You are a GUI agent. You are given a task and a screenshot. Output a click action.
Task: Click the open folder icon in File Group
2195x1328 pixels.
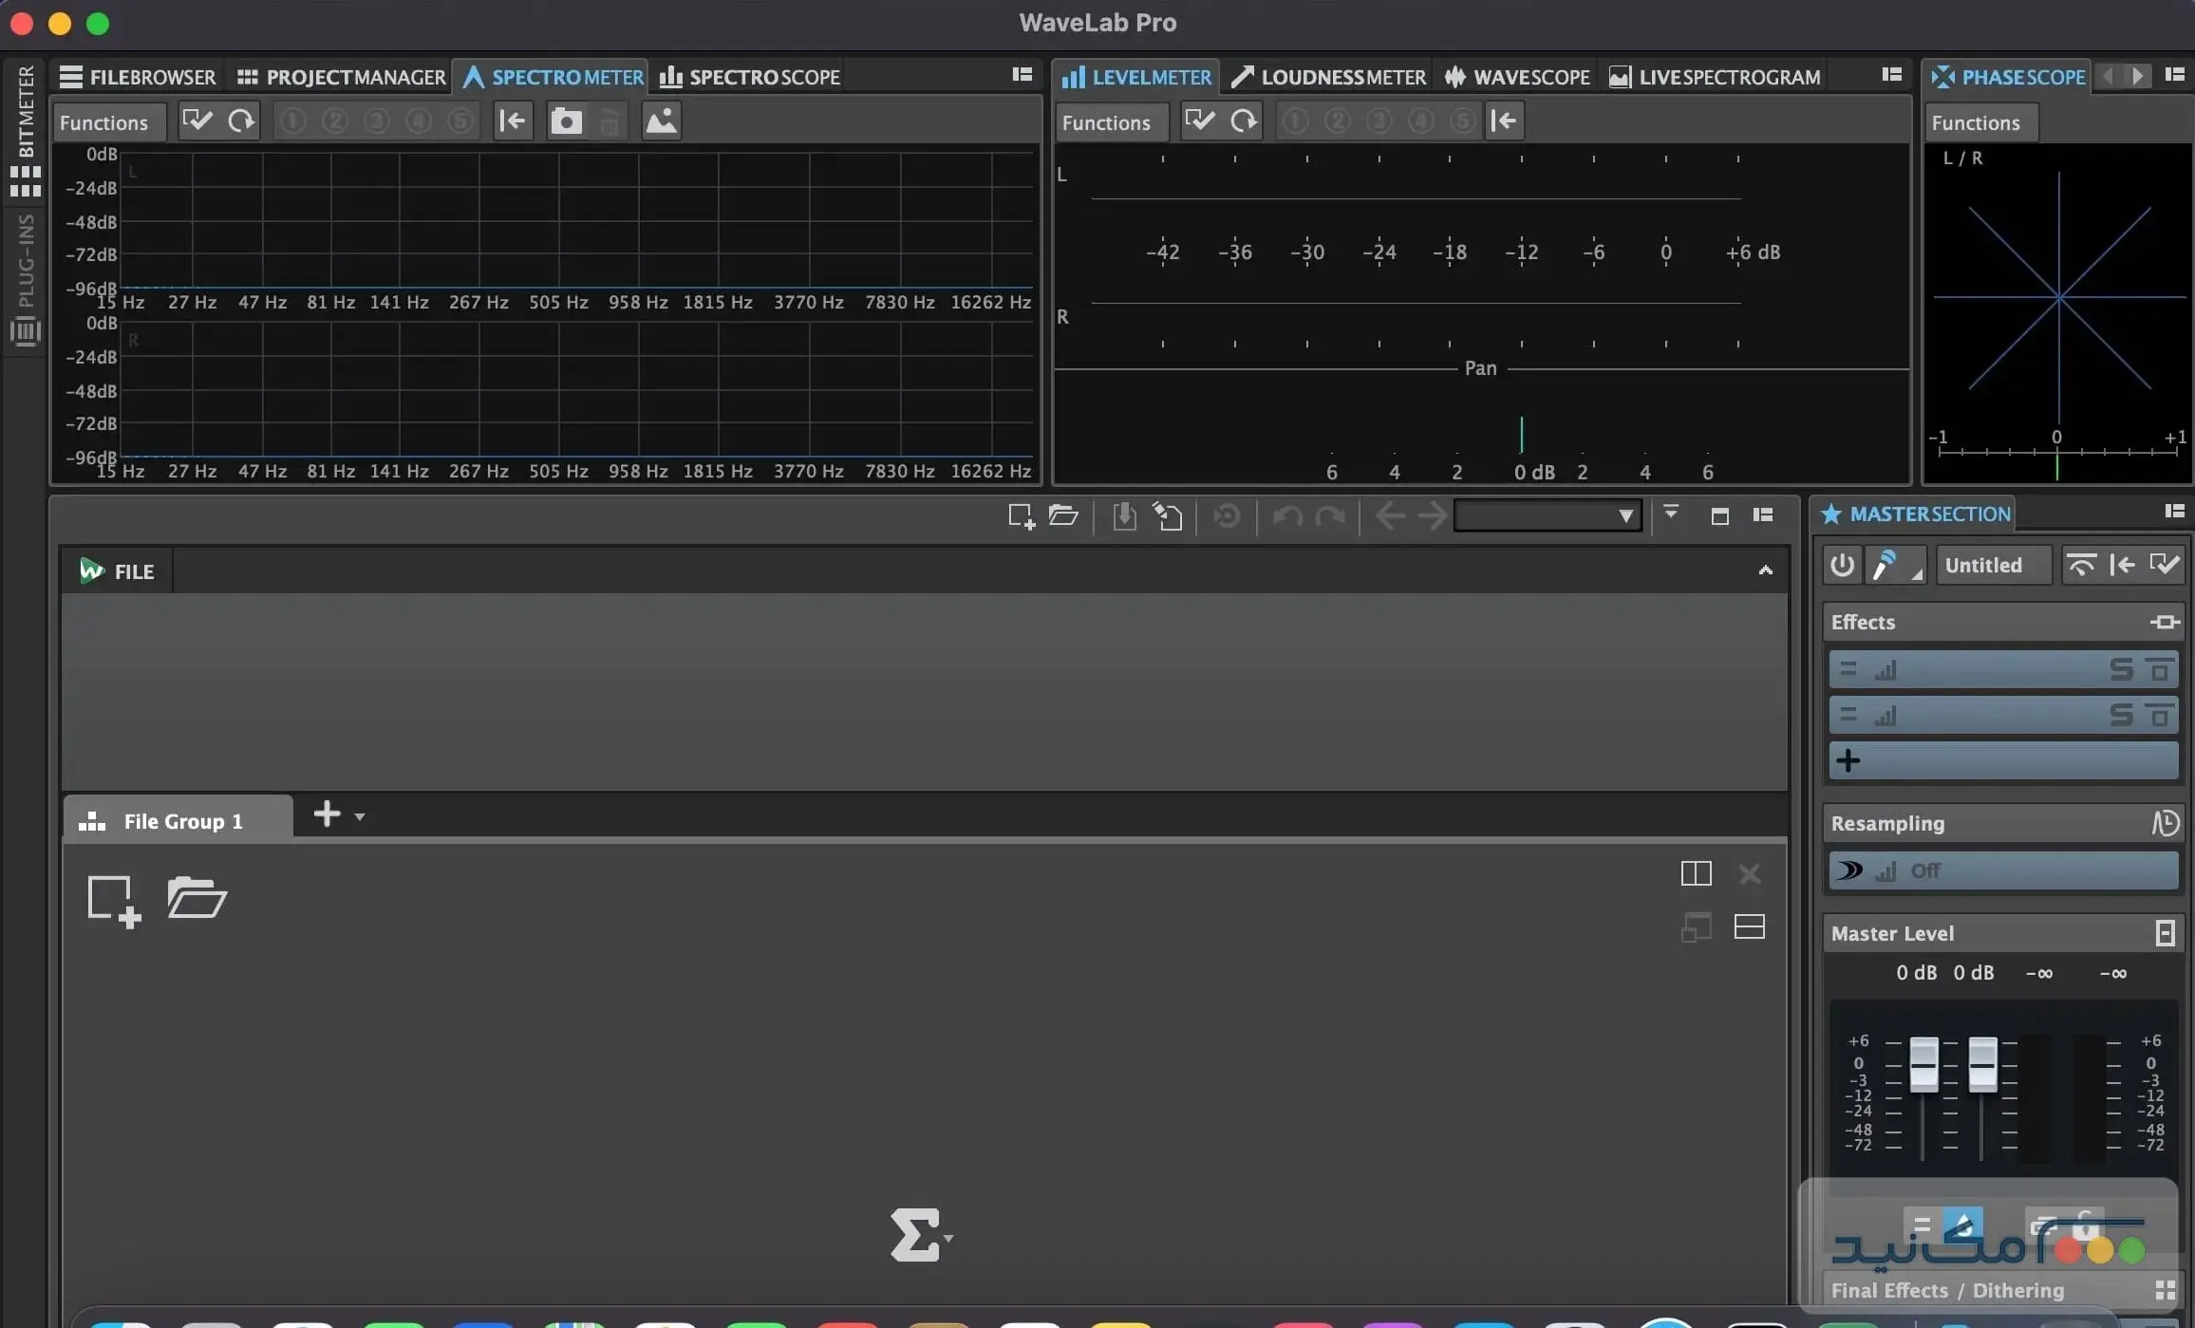click(196, 897)
